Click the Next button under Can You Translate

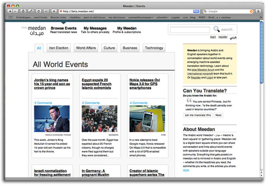coord(218,115)
